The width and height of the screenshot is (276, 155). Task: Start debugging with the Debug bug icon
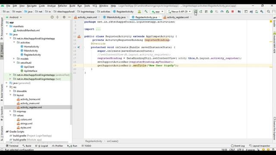211,12
